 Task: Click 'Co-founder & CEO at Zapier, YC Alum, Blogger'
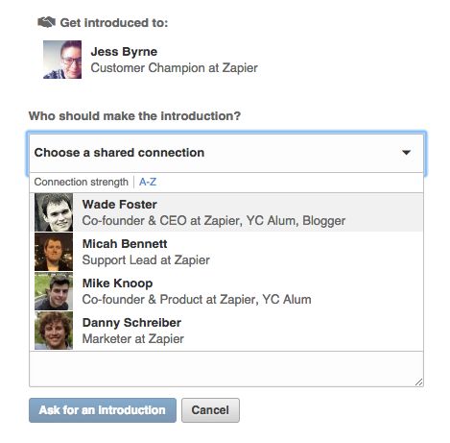[214, 221]
